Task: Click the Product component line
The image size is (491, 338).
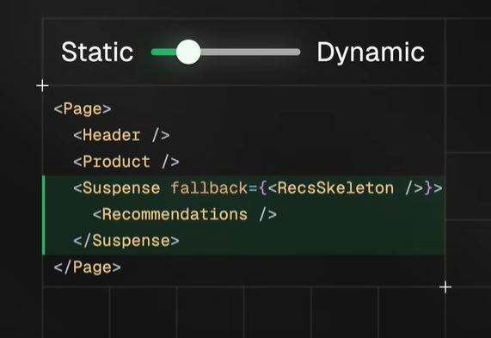Action: (126, 162)
